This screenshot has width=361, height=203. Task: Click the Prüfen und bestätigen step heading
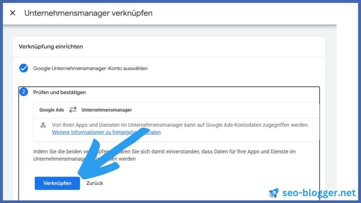pyautogui.click(x=59, y=92)
